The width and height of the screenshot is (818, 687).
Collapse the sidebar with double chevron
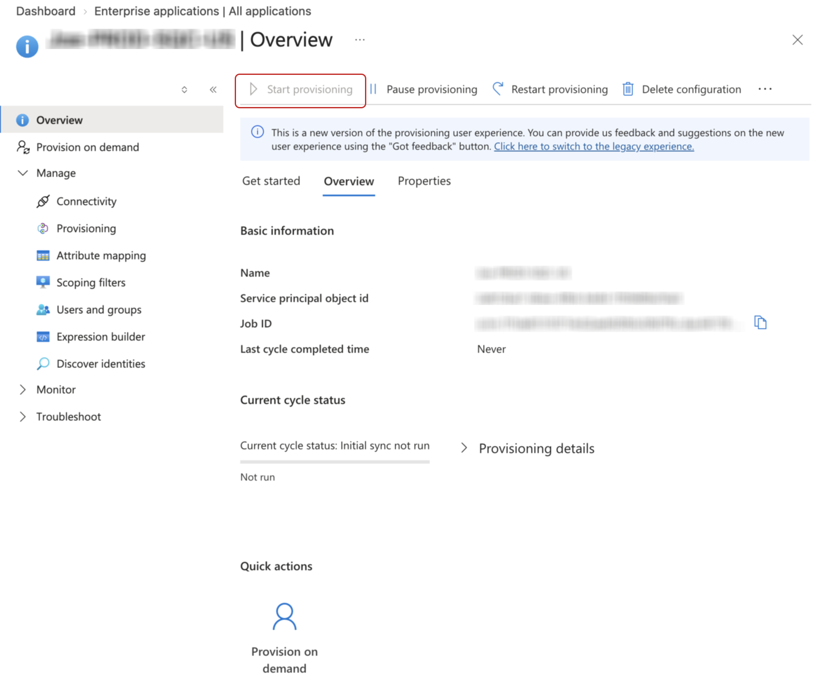(x=213, y=90)
